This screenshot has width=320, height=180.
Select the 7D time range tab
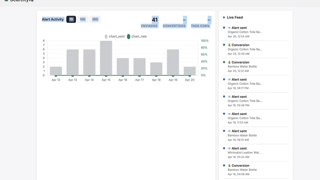71,19
